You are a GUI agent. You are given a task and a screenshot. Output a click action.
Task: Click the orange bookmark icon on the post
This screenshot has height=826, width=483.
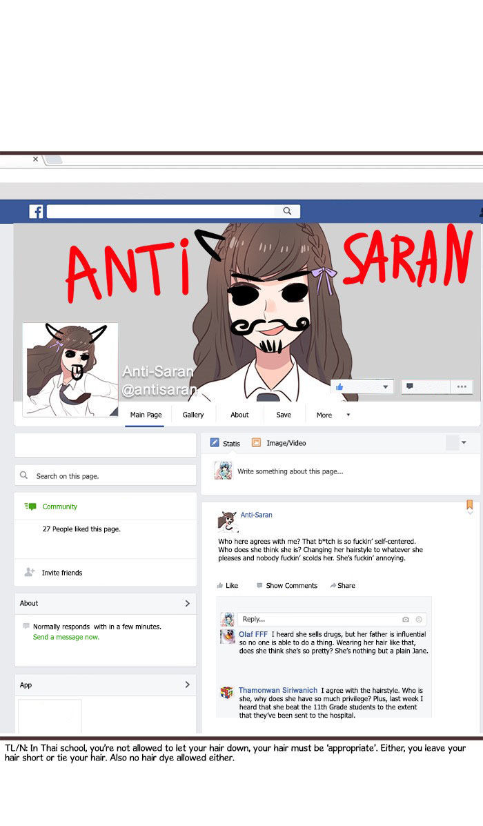[469, 505]
